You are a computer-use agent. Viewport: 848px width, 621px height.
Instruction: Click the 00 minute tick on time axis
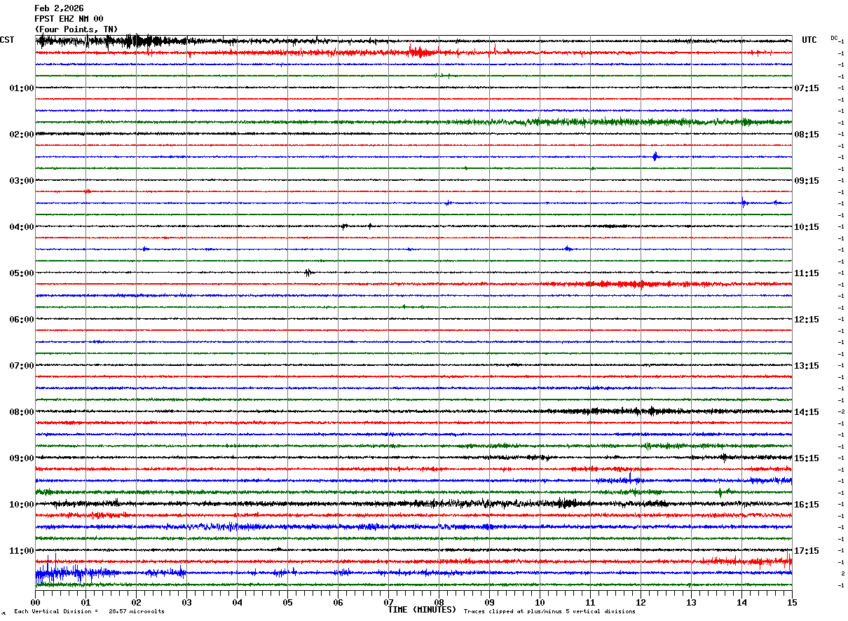click(35, 602)
